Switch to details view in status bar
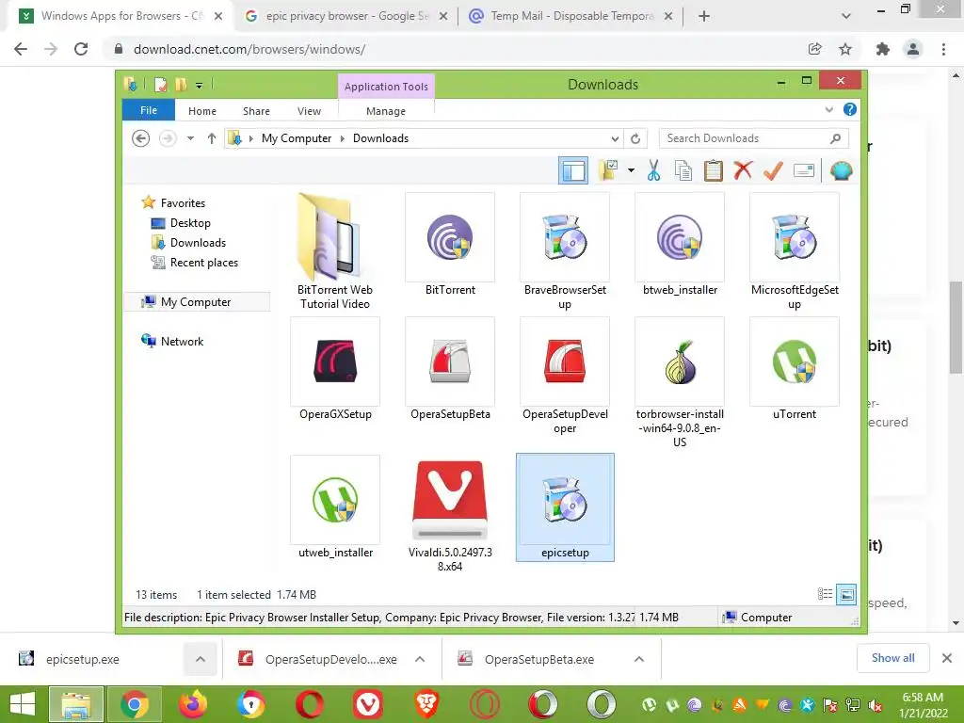Image resolution: width=964 pixels, height=723 pixels. (825, 594)
